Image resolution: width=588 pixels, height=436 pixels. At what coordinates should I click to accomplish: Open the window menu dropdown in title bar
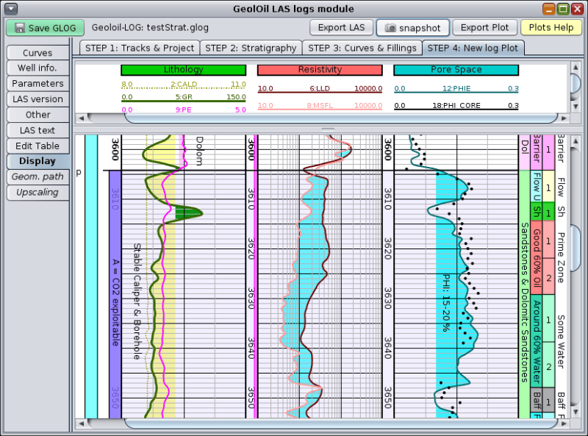(x=11, y=8)
